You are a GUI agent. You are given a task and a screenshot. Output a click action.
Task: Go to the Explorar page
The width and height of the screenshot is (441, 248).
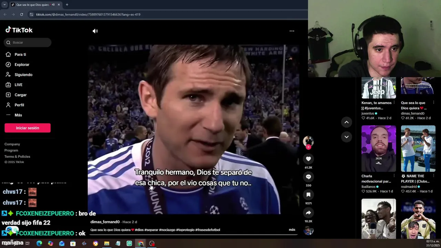pyautogui.click(x=22, y=64)
